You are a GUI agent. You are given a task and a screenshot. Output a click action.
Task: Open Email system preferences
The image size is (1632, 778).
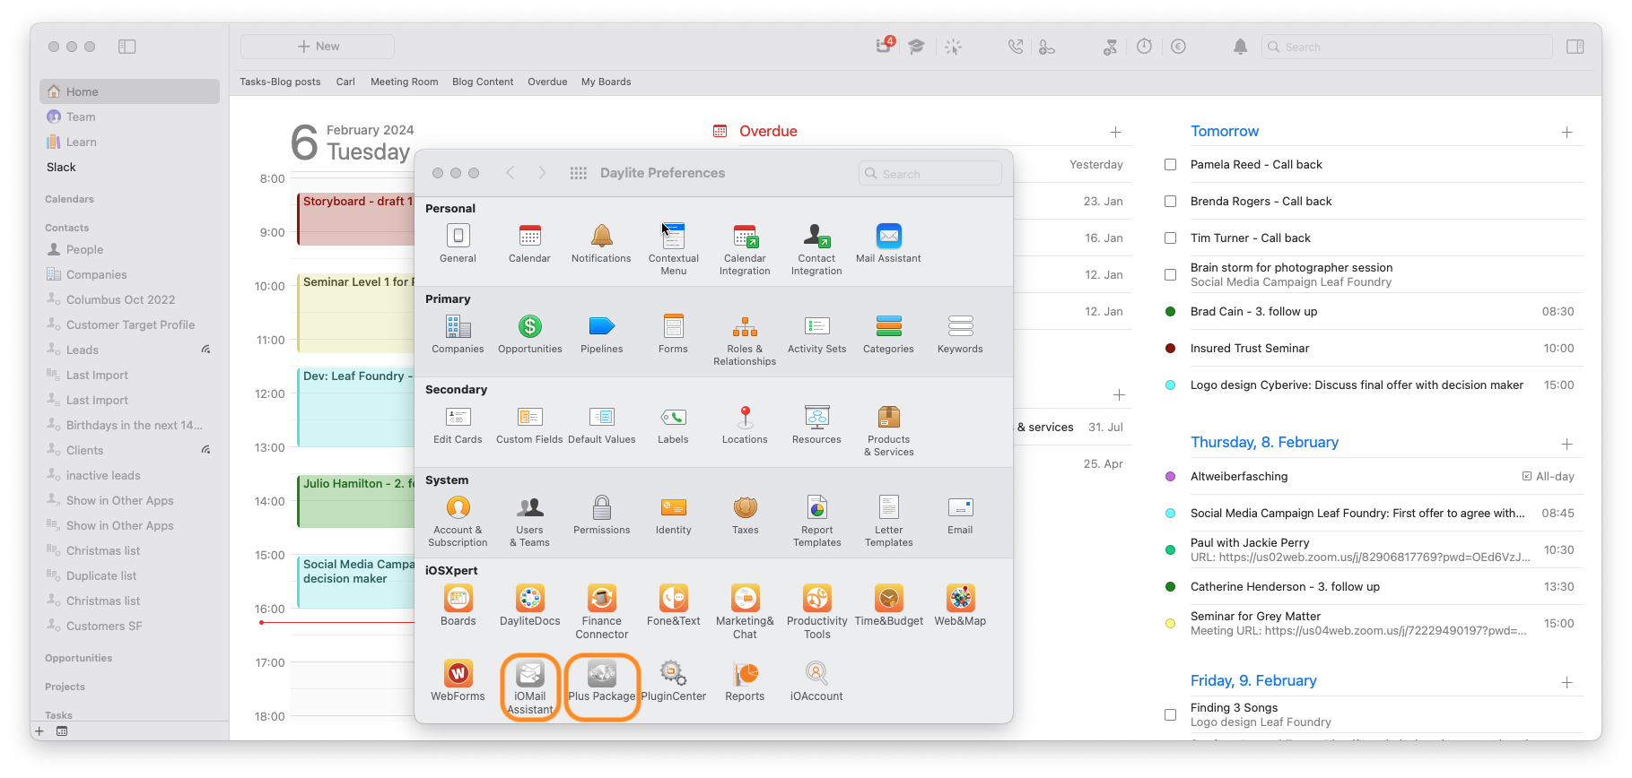coord(960,507)
